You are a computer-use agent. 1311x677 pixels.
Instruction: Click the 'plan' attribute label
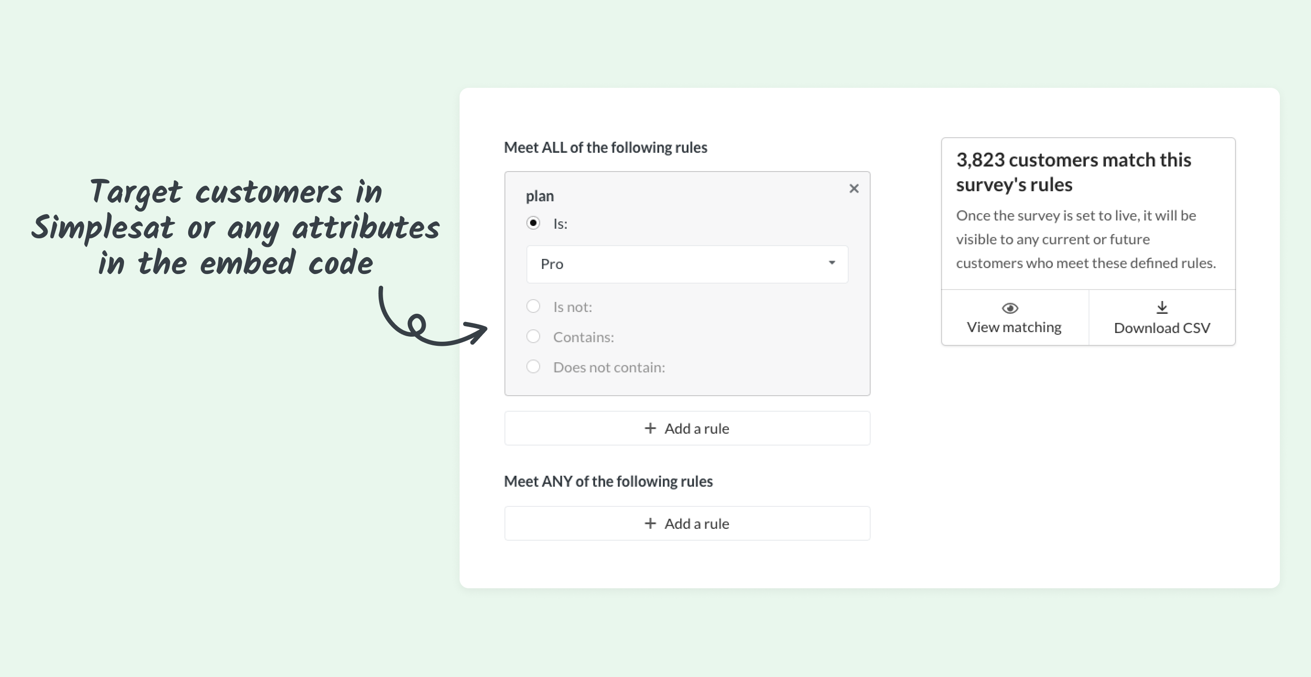tap(540, 196)
